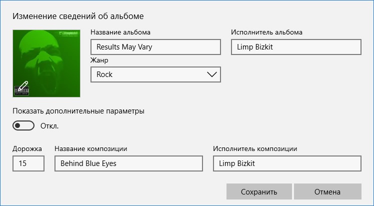Focus the Исполнитель композиции field
This screenshot has width=374, height=206.
point(287,163)
